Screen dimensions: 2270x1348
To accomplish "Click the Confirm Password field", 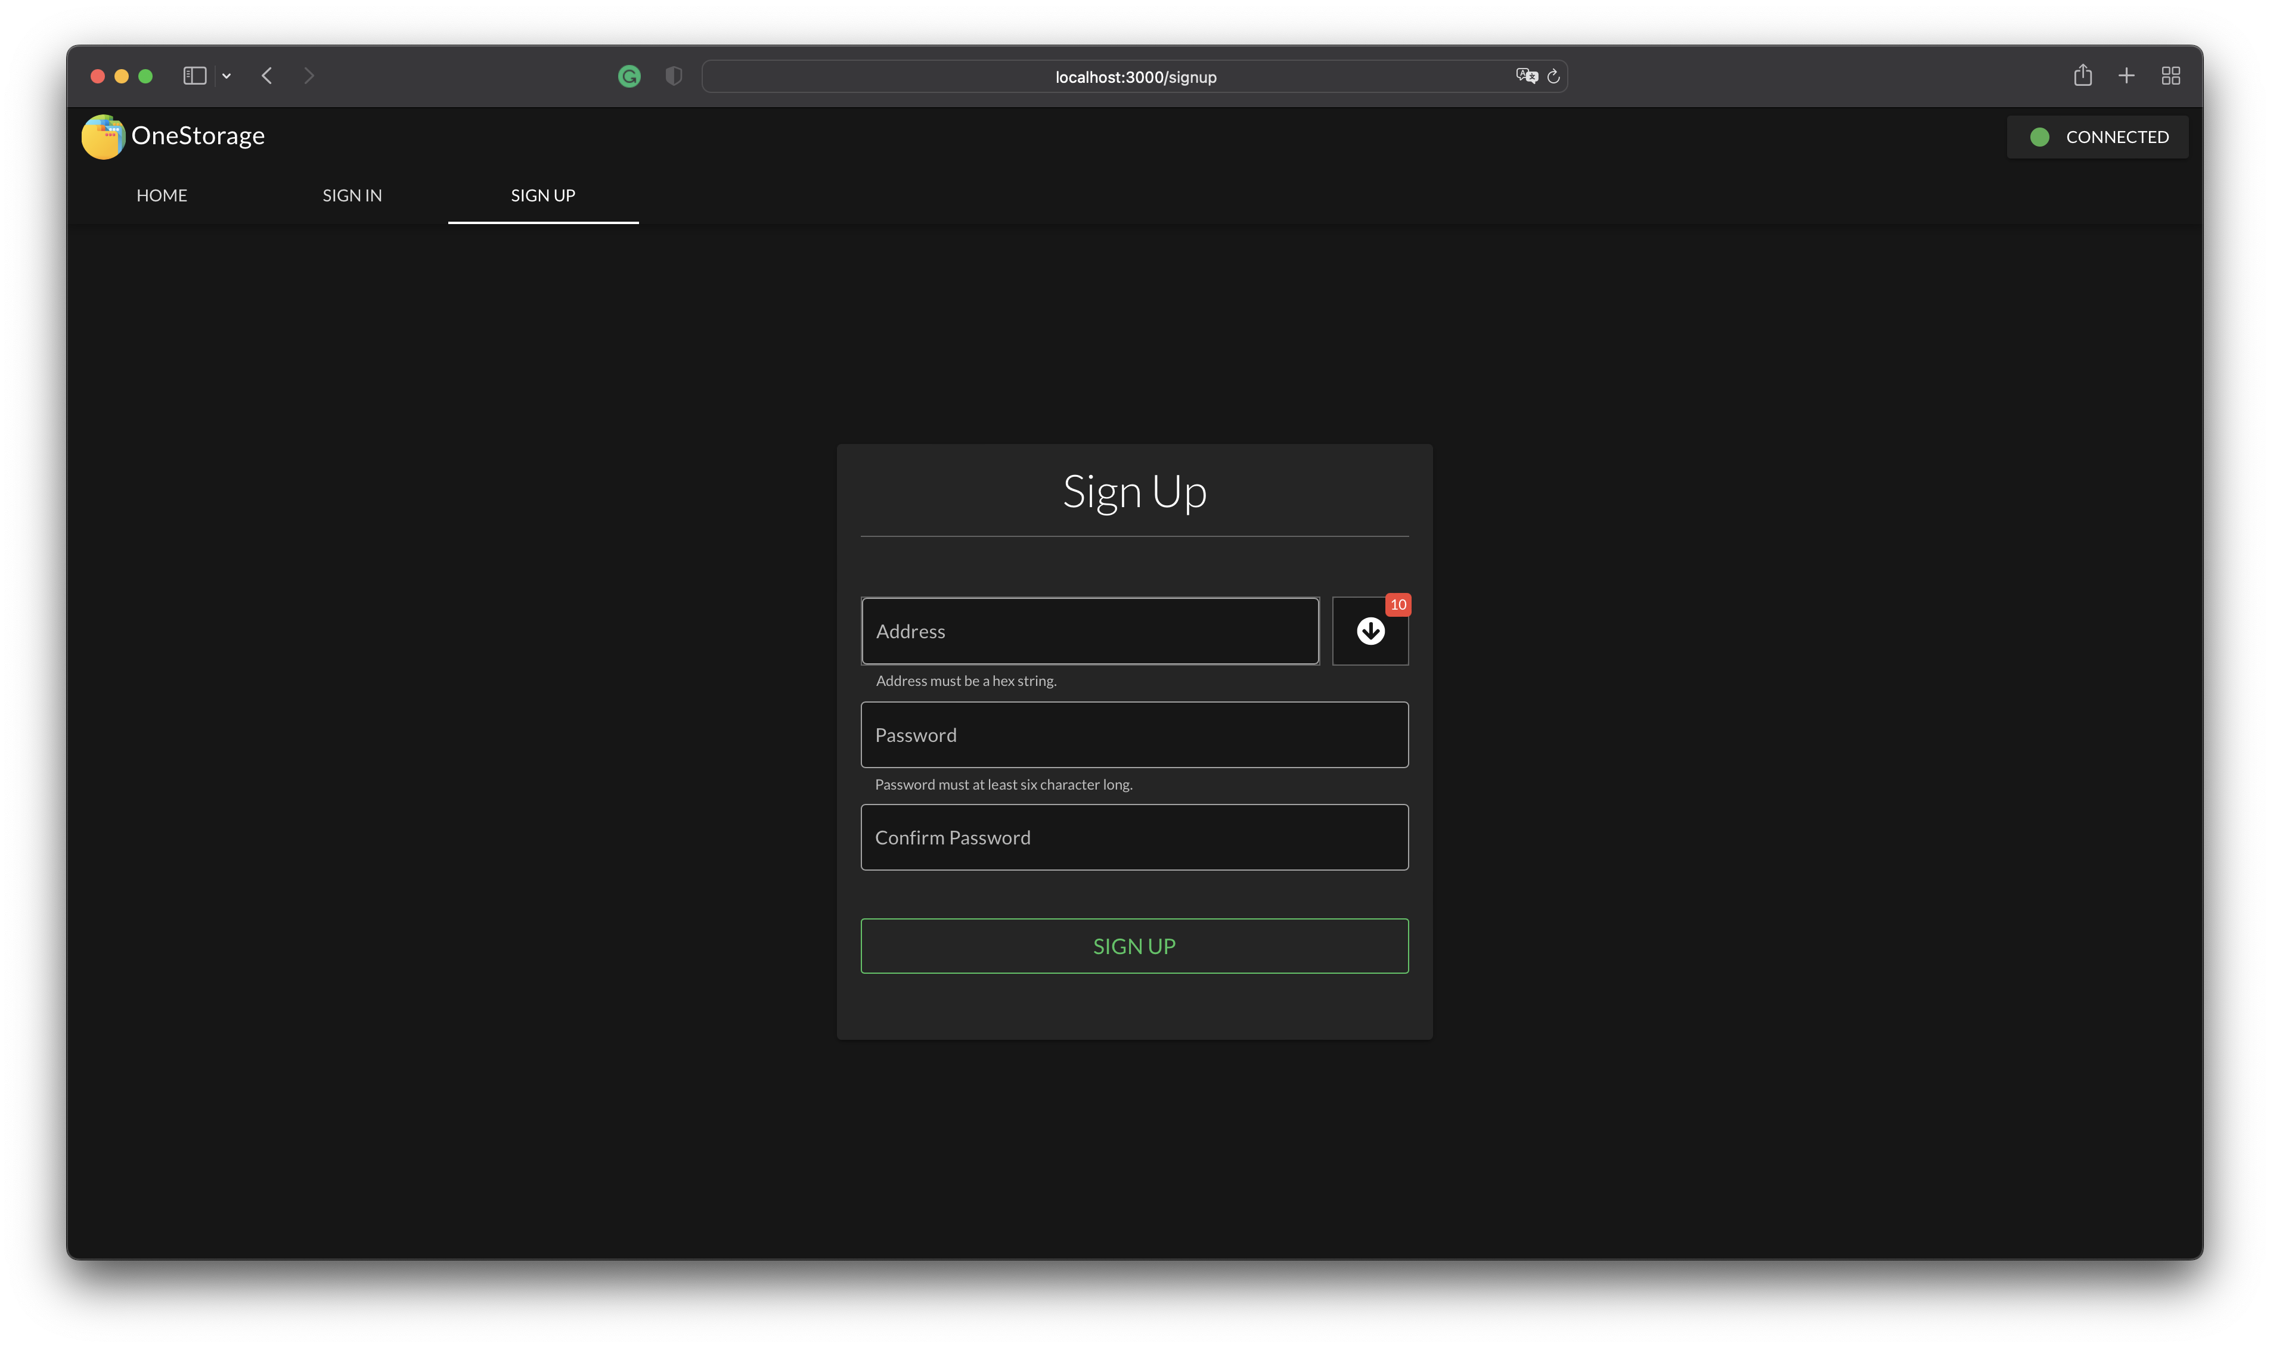I will click(1134, 837).
